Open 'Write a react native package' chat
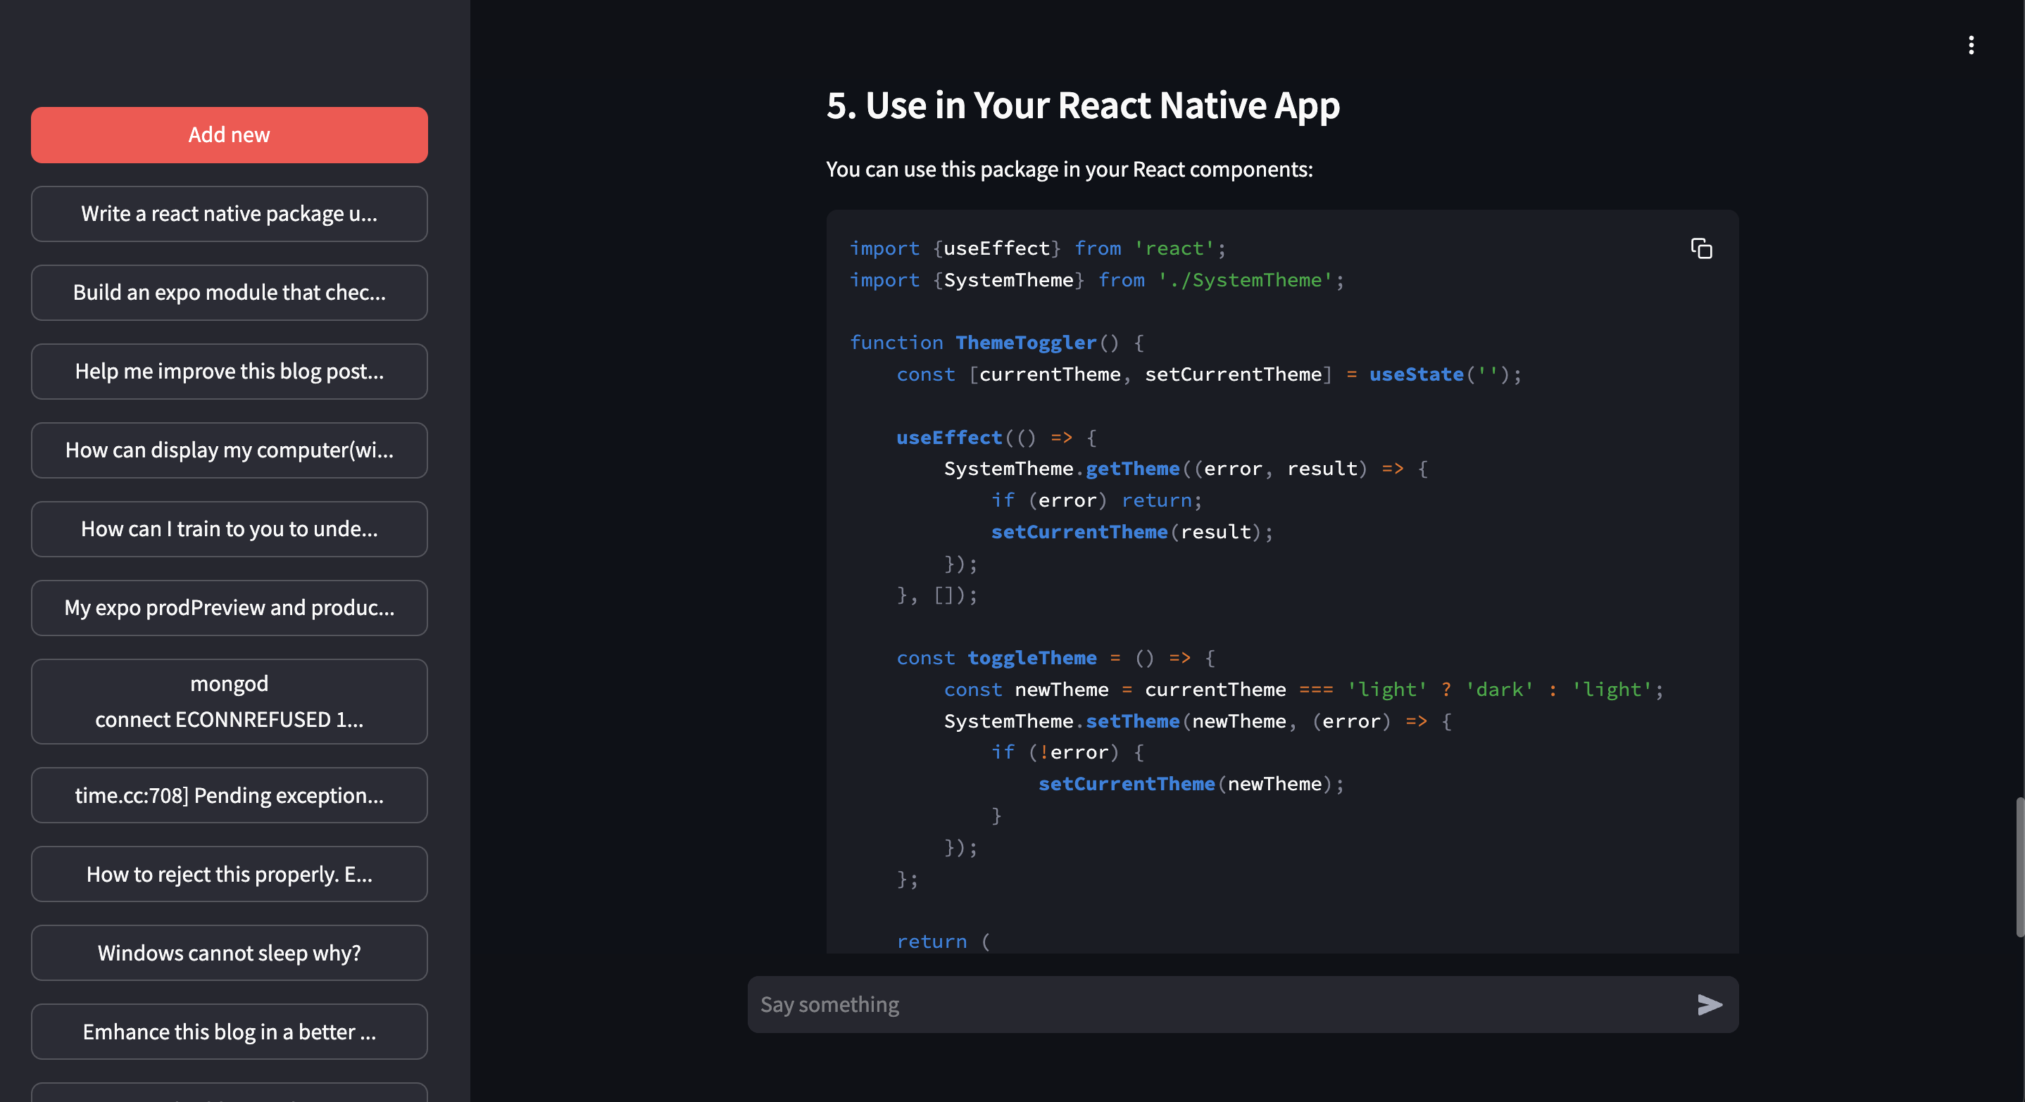2025x1102 pixels. pos(229,214)
